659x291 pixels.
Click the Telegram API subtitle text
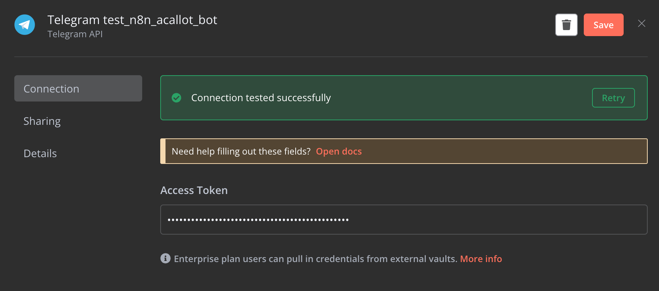coord(75,34)
